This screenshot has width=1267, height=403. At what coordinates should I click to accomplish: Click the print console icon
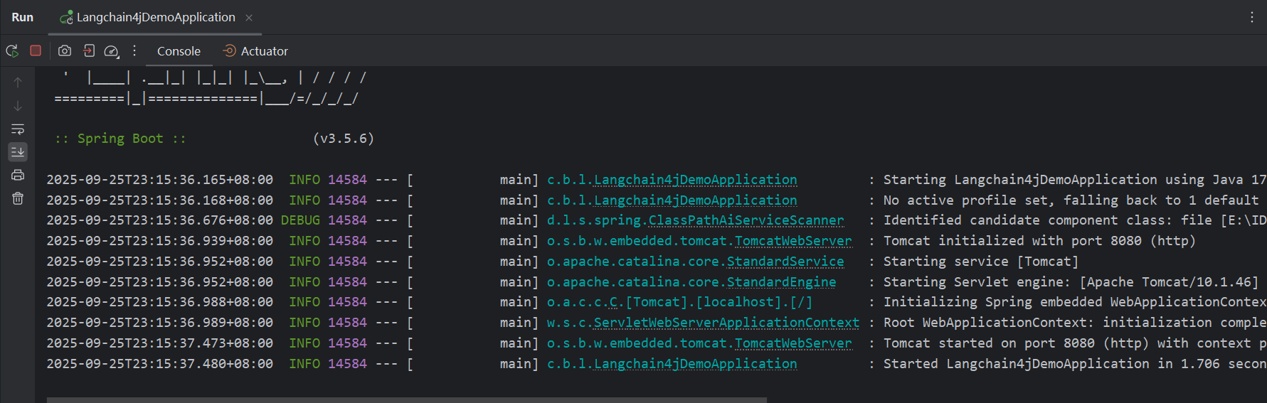(18, 175)
